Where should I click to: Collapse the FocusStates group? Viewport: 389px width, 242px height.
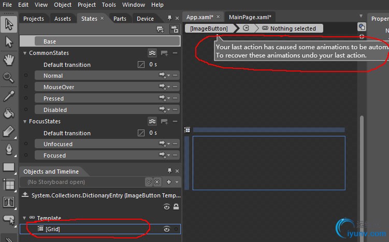pos(24,121)
